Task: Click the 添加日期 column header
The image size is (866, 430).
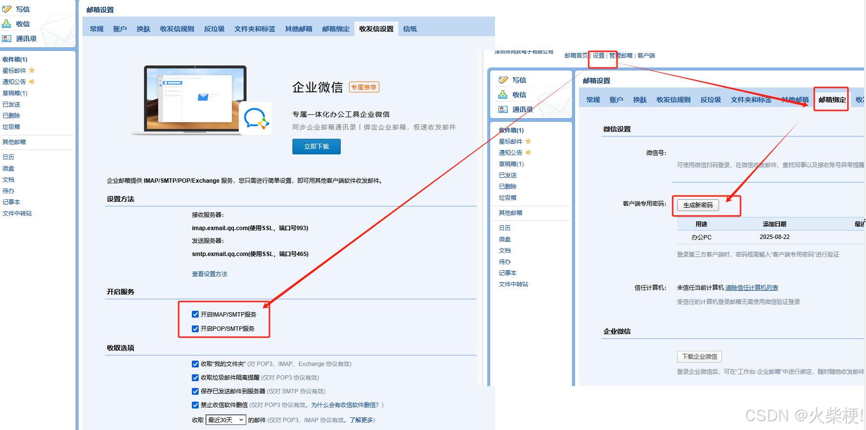Action: tap(775, 224)
